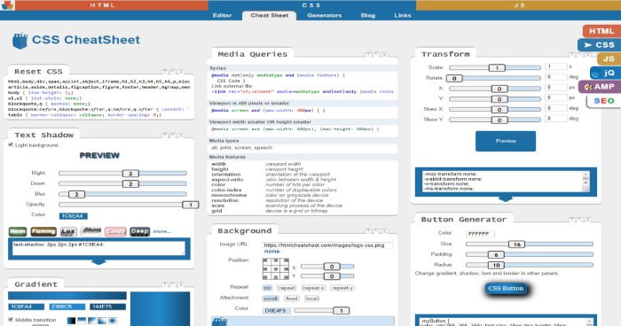Click the center cell of background position grid

275,269
